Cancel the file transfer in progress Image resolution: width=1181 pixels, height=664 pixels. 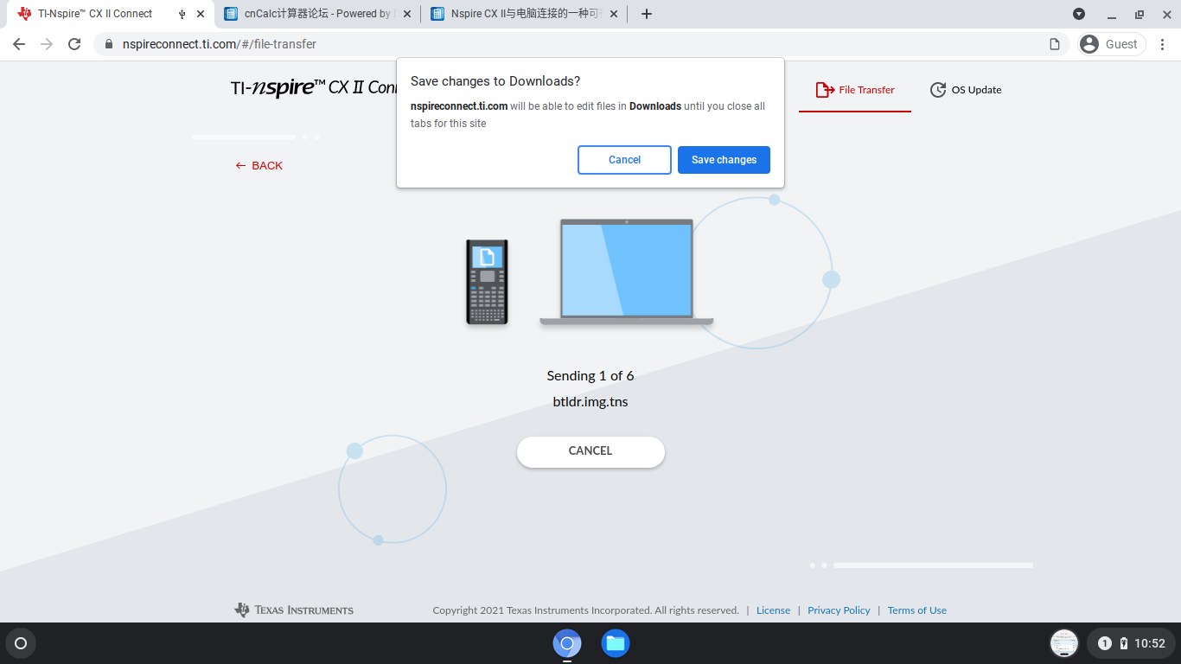click(590, 451)
